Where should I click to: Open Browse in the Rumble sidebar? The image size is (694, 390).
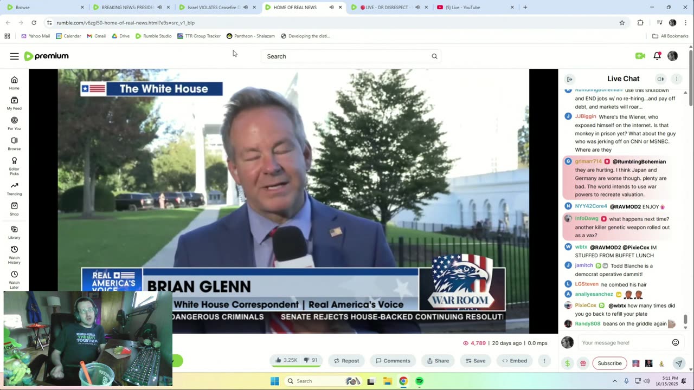pos(14,143)
